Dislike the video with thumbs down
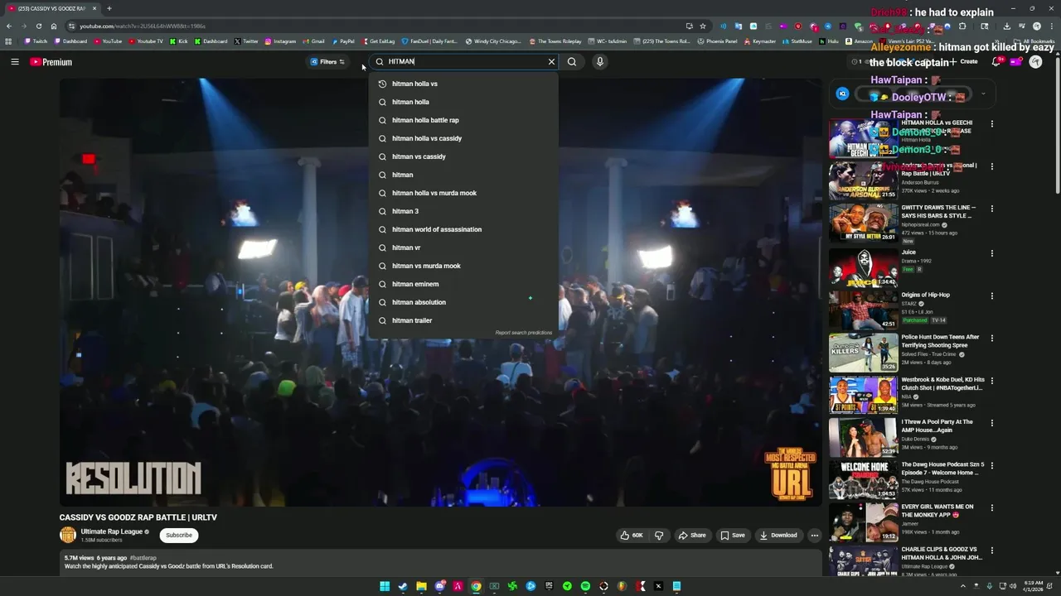Screen dimensions: 1061x596 [659, 536]
